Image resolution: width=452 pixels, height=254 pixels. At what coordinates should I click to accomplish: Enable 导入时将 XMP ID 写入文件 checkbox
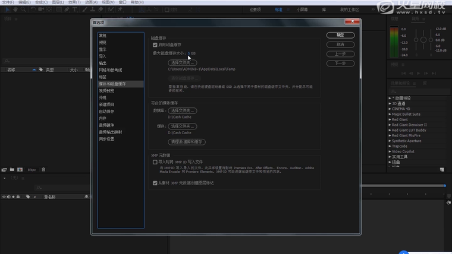[x=155, y=161]
